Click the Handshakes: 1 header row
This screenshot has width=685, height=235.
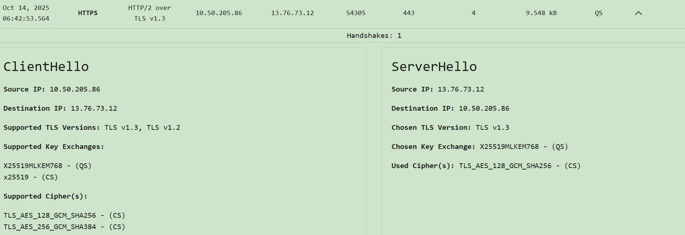pyautogui.click(x=374, y=36)
